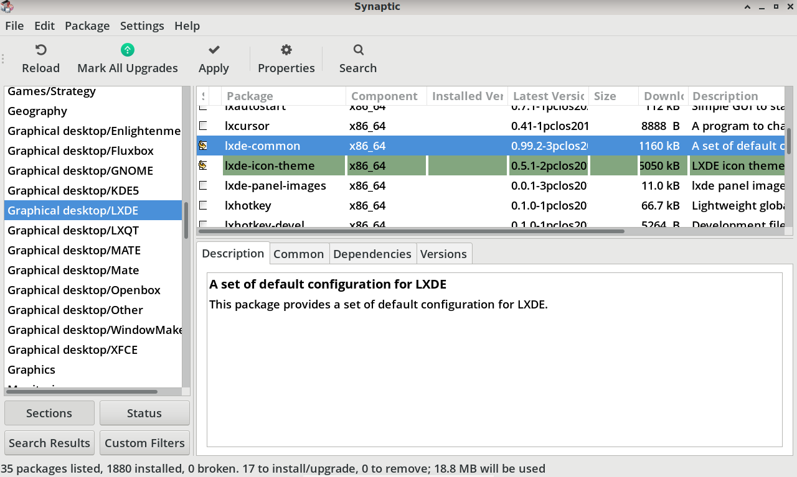Toggle the lxde-panel-images status checkbox

tap(203, 185)
